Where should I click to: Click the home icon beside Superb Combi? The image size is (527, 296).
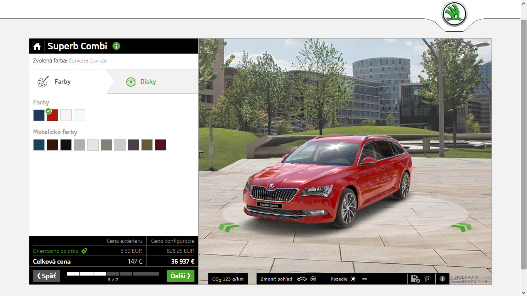[x=37, y=46]
